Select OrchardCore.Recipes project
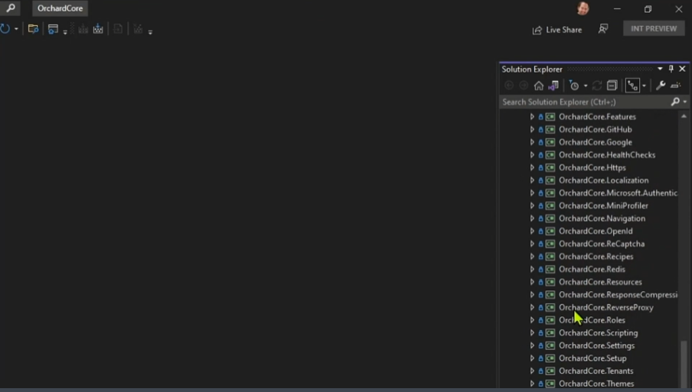692x392 pixels. [596, 257]
